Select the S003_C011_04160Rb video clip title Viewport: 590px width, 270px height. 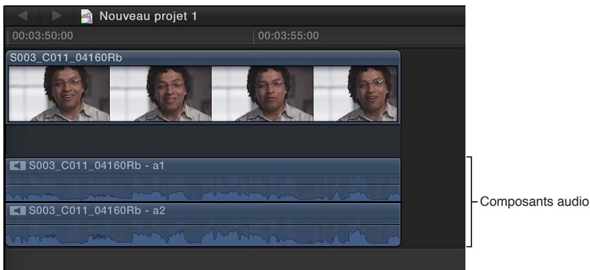(66, 58)
